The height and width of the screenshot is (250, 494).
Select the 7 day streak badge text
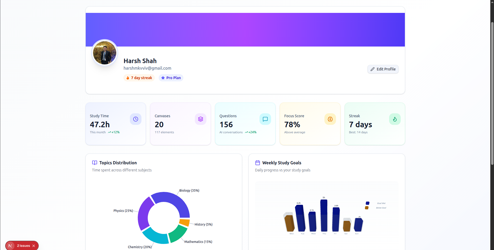pos(141,78)
